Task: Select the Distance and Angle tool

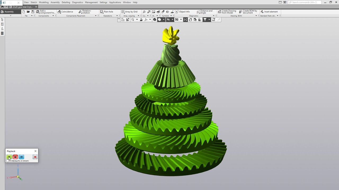Action: tap(204, 12)
